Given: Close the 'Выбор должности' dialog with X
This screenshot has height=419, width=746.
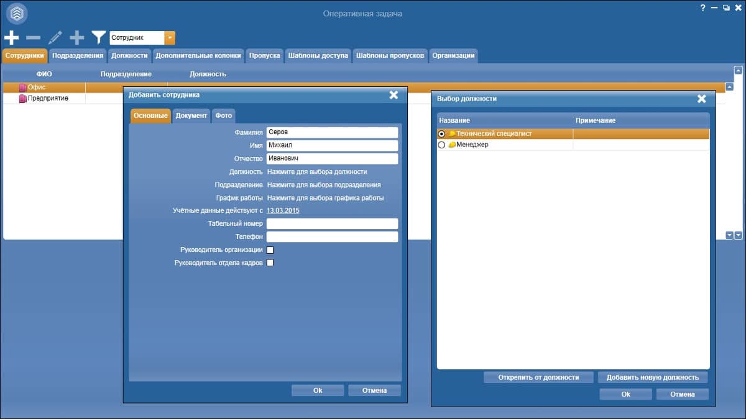Looking at the screenshot, I should (x=701, y=99).
